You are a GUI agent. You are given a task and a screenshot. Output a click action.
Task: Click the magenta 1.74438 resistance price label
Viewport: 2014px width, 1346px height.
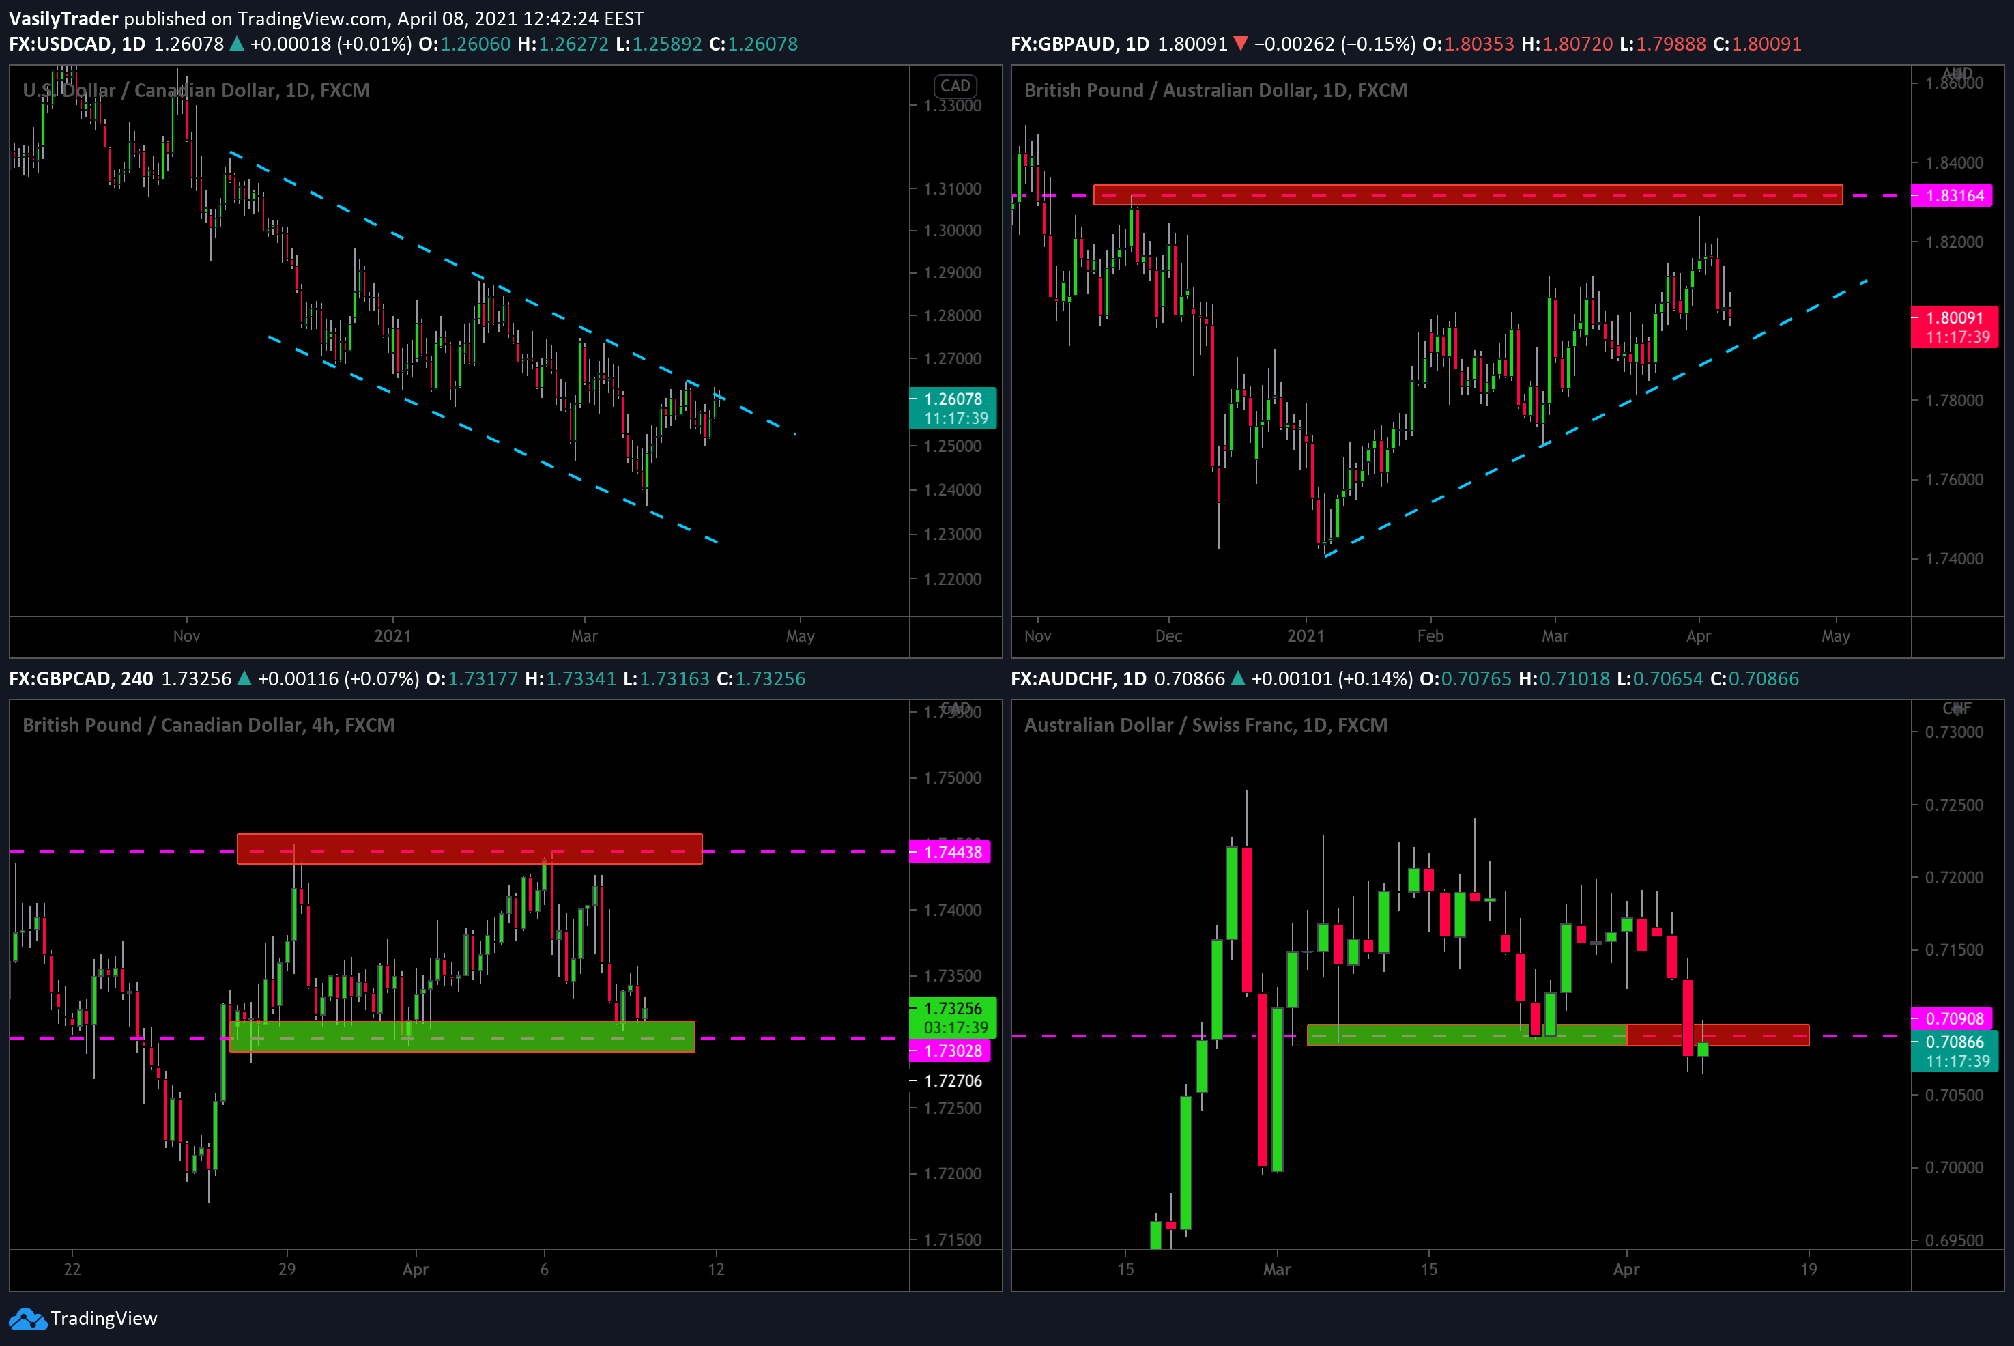pos(950,853)
